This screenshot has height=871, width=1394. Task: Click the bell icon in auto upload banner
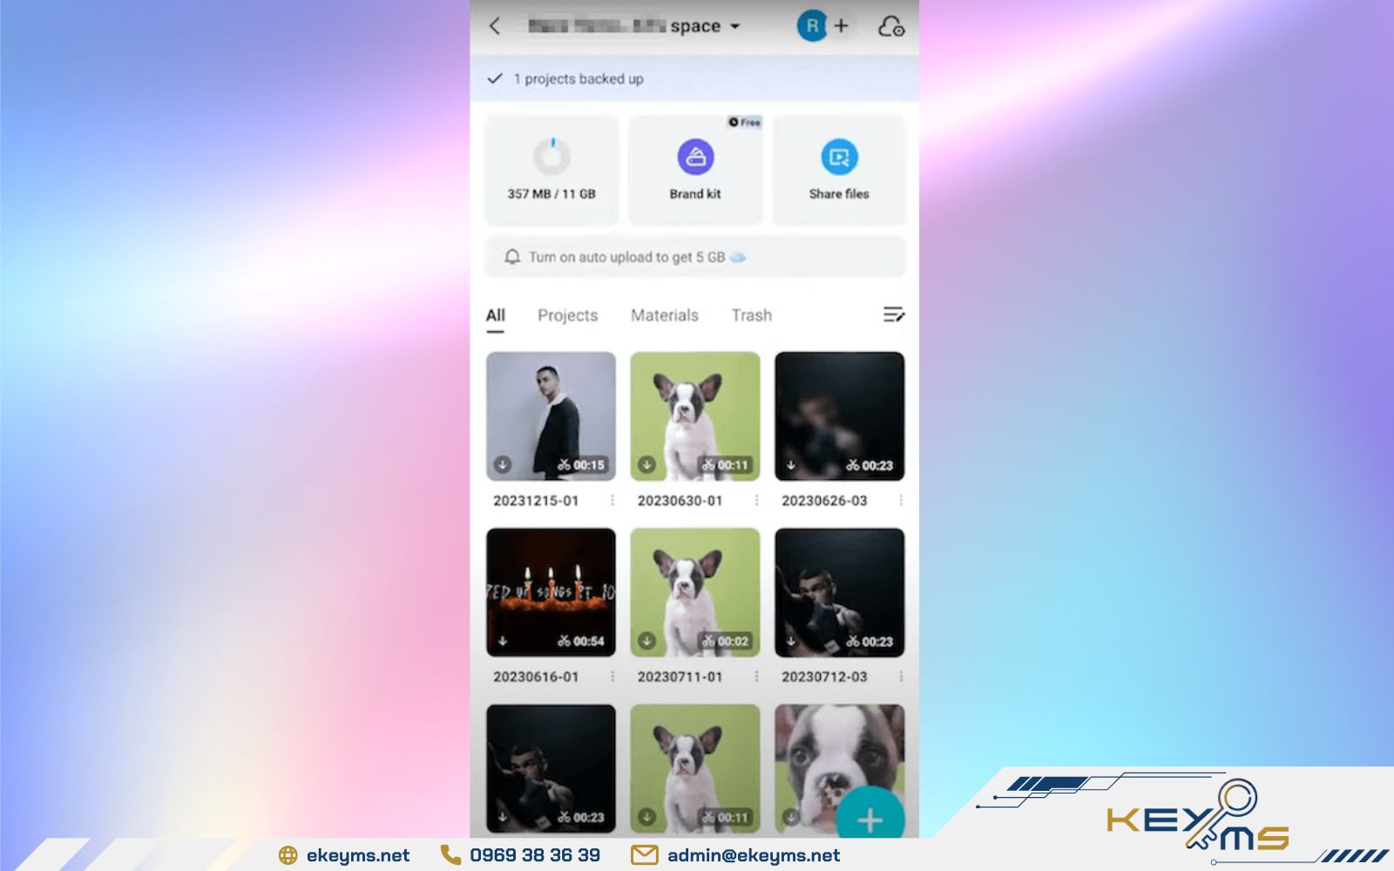(x=513, y=255)
